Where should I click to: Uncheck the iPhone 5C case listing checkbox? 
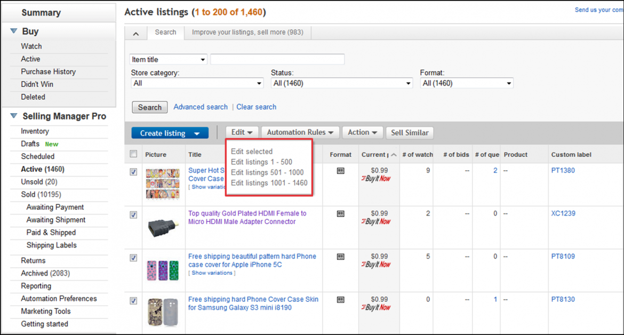133,258
